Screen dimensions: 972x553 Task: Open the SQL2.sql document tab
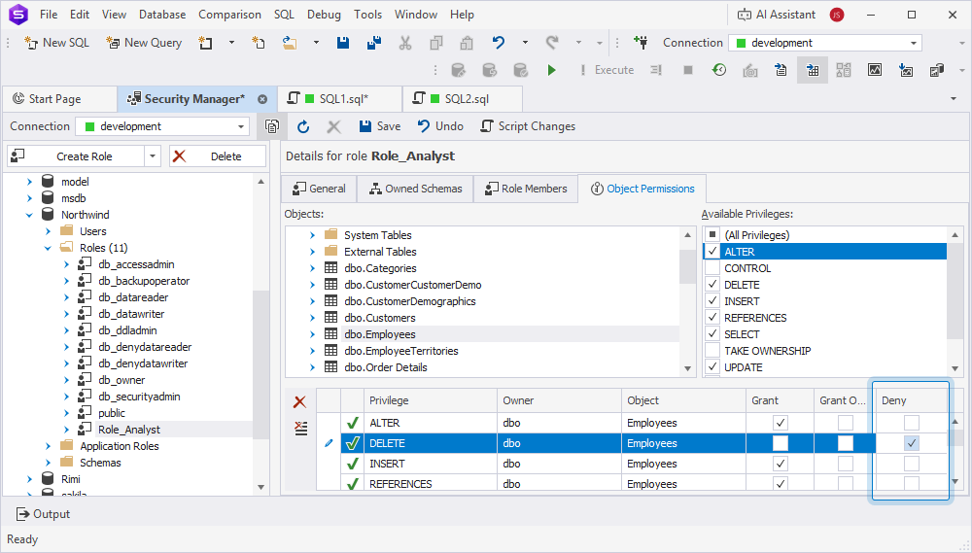(x=462, y=99)
